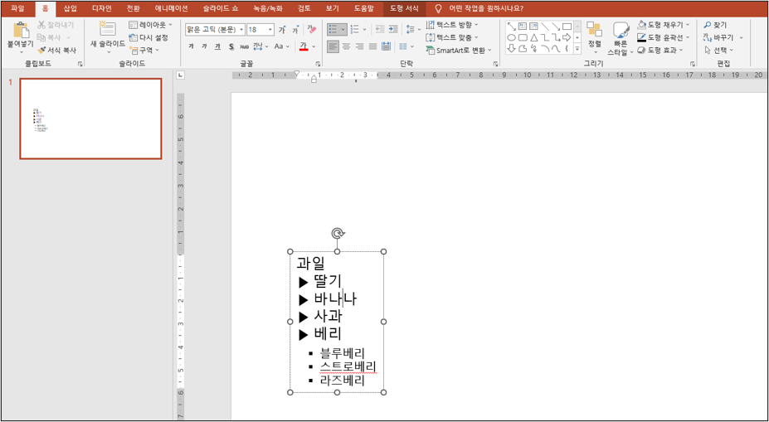Screen dimensions: 769x422
Task: Select the text box shape in gallery
Action: click(523, 26)
